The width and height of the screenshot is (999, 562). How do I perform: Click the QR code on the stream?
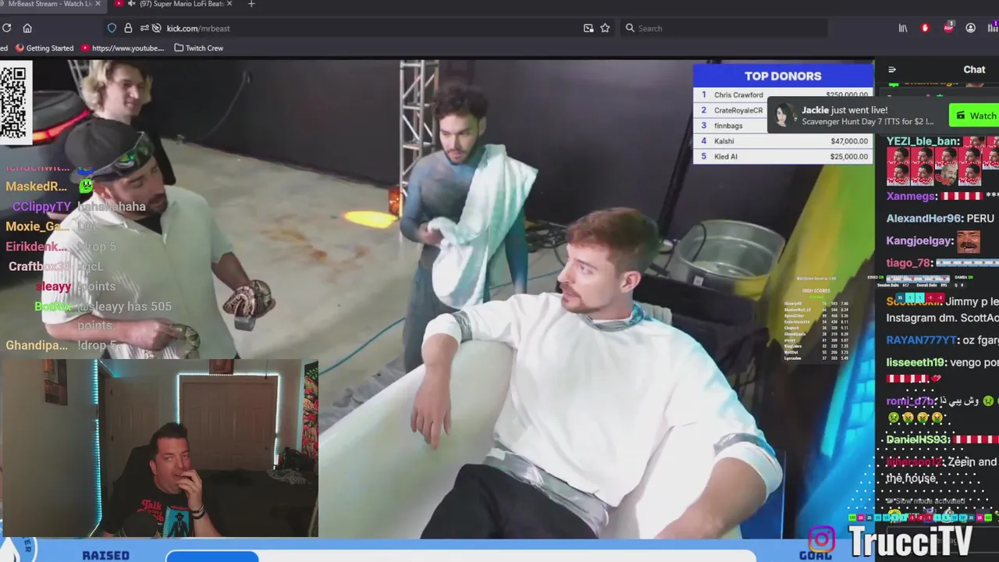click(x=14, y=103)
